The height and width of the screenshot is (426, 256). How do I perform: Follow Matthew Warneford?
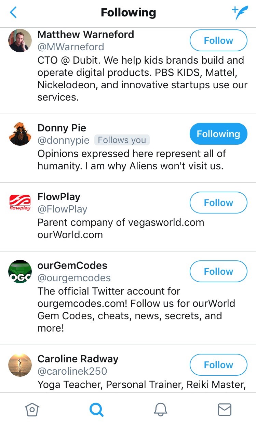pyautogui.click(x=218, y=40)
